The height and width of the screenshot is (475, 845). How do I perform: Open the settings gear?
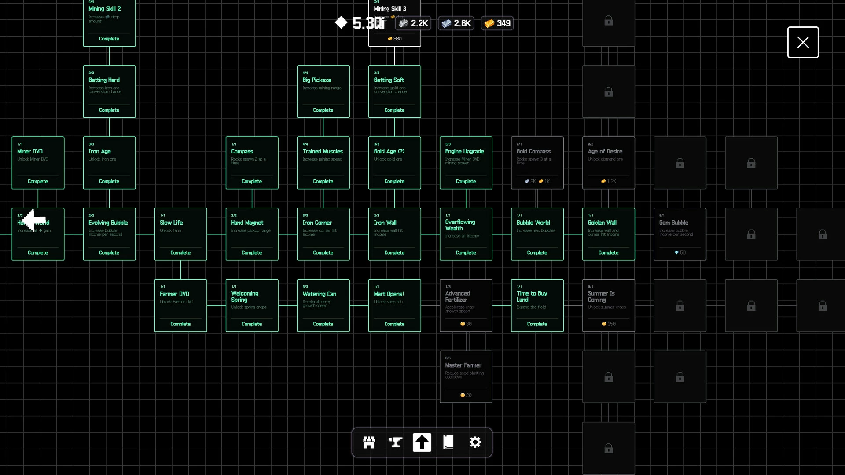[475, 442]
